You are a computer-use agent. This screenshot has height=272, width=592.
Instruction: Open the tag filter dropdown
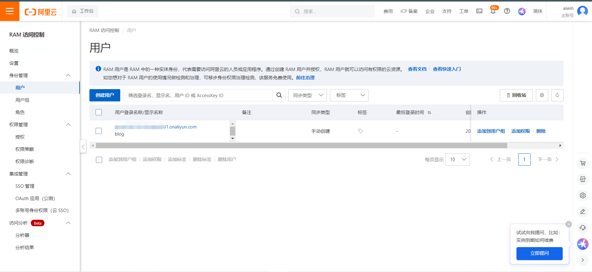[349, 95]
